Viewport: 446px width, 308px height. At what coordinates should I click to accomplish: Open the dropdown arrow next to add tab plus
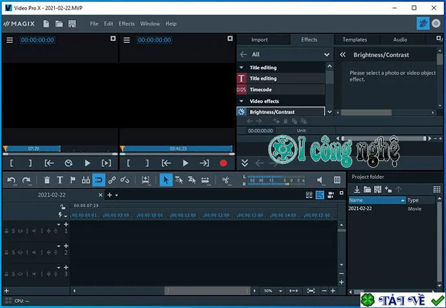(116, 195)
